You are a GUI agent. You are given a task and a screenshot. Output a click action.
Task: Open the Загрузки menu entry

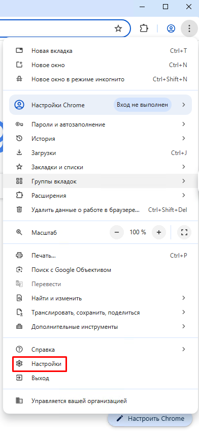(101, 153)
